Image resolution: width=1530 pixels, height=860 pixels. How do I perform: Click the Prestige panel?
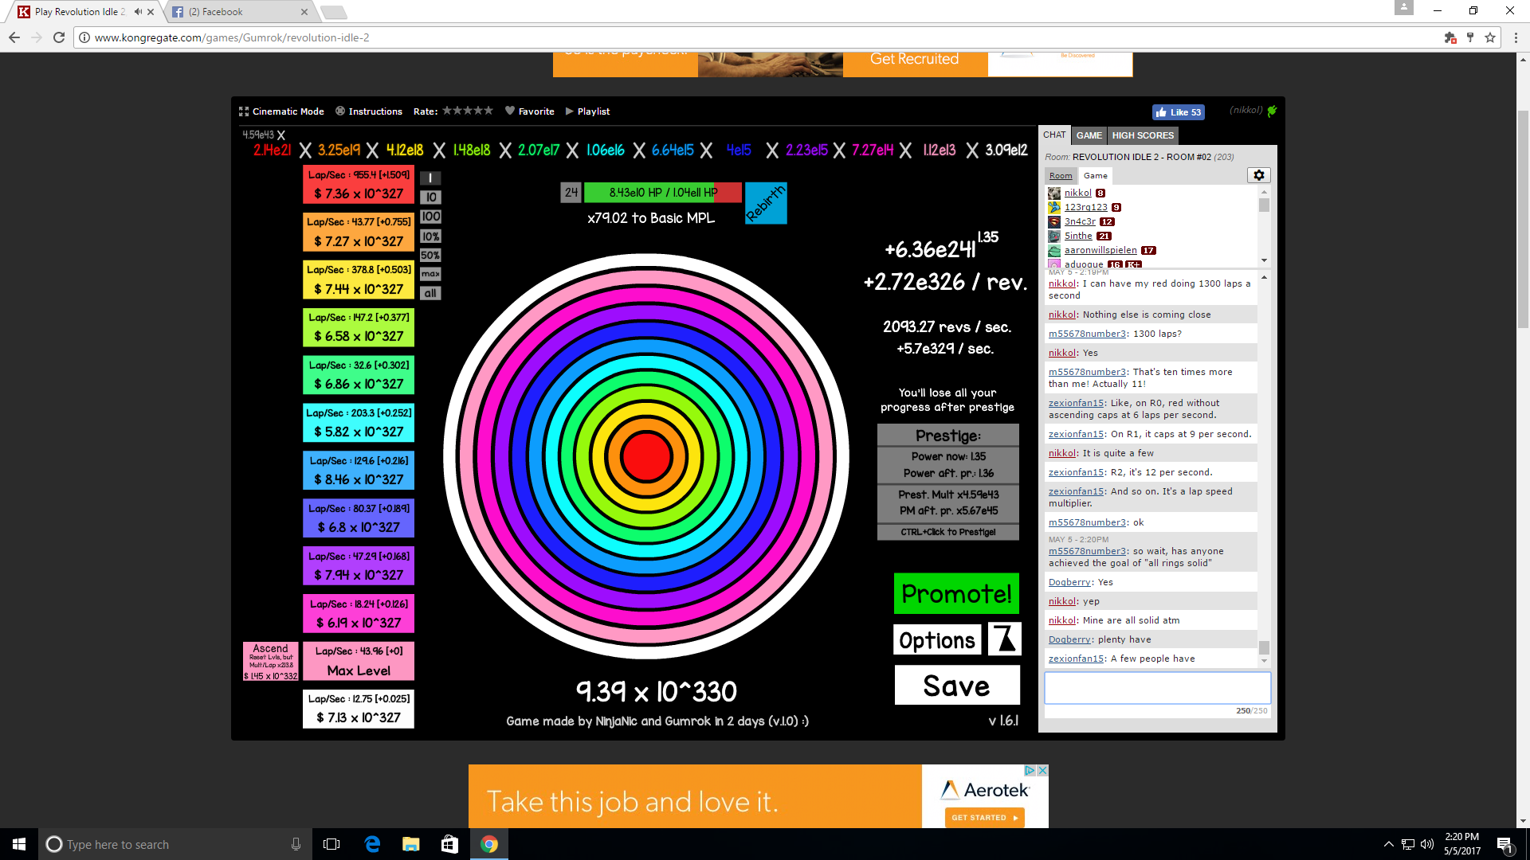pos(948,482)
